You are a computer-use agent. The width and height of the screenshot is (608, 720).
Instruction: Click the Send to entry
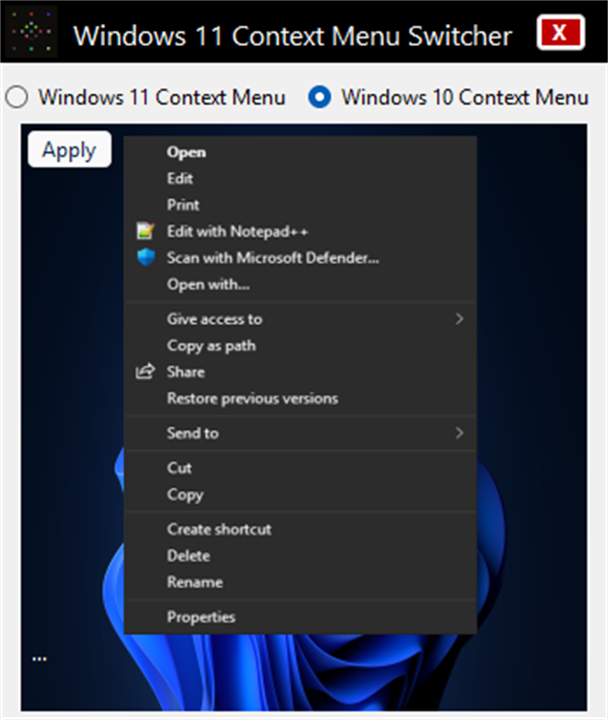click(301, 433)
